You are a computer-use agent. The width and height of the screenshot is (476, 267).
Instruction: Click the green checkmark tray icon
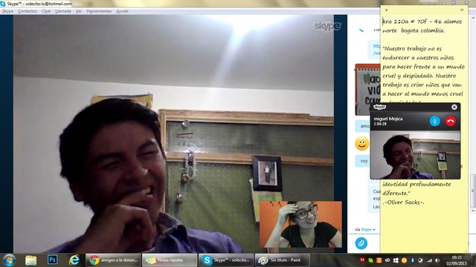point(370,260)
